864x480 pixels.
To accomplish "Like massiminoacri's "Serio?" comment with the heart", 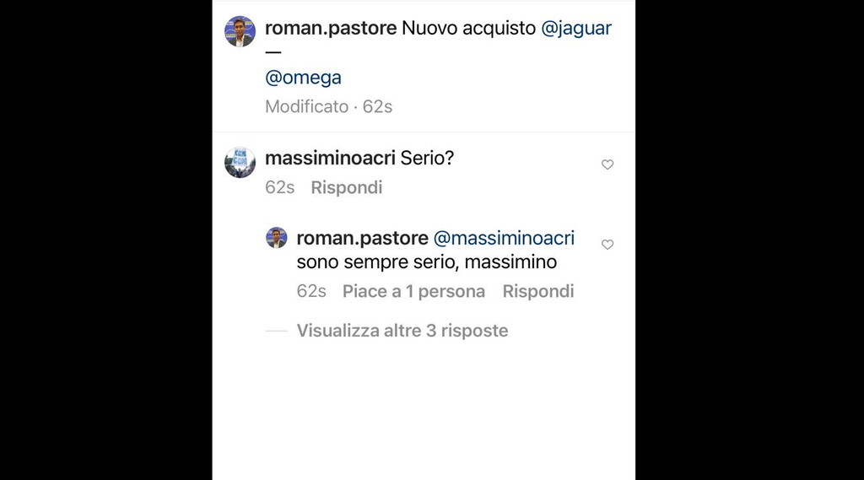I will [x=607, y=164].
